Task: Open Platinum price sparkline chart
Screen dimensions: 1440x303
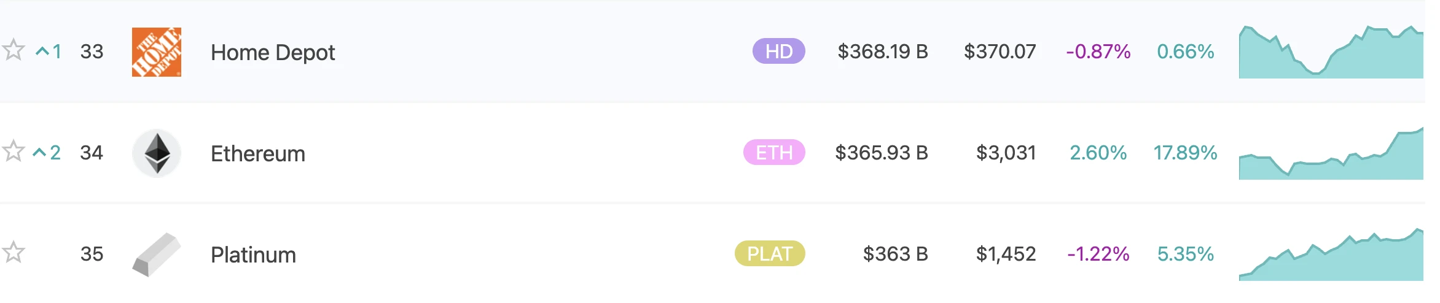Action: (x=1331, y=256)
